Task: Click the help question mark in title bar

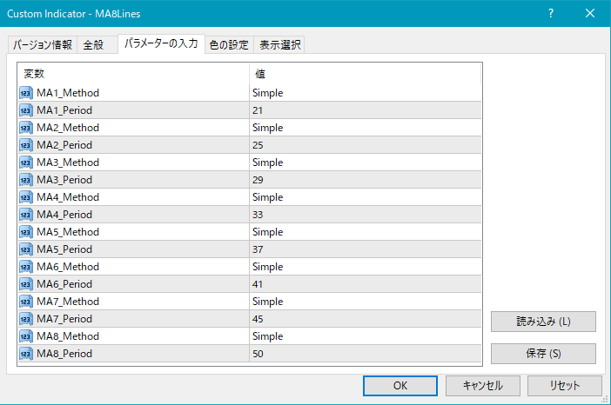Action: (550, 14)
